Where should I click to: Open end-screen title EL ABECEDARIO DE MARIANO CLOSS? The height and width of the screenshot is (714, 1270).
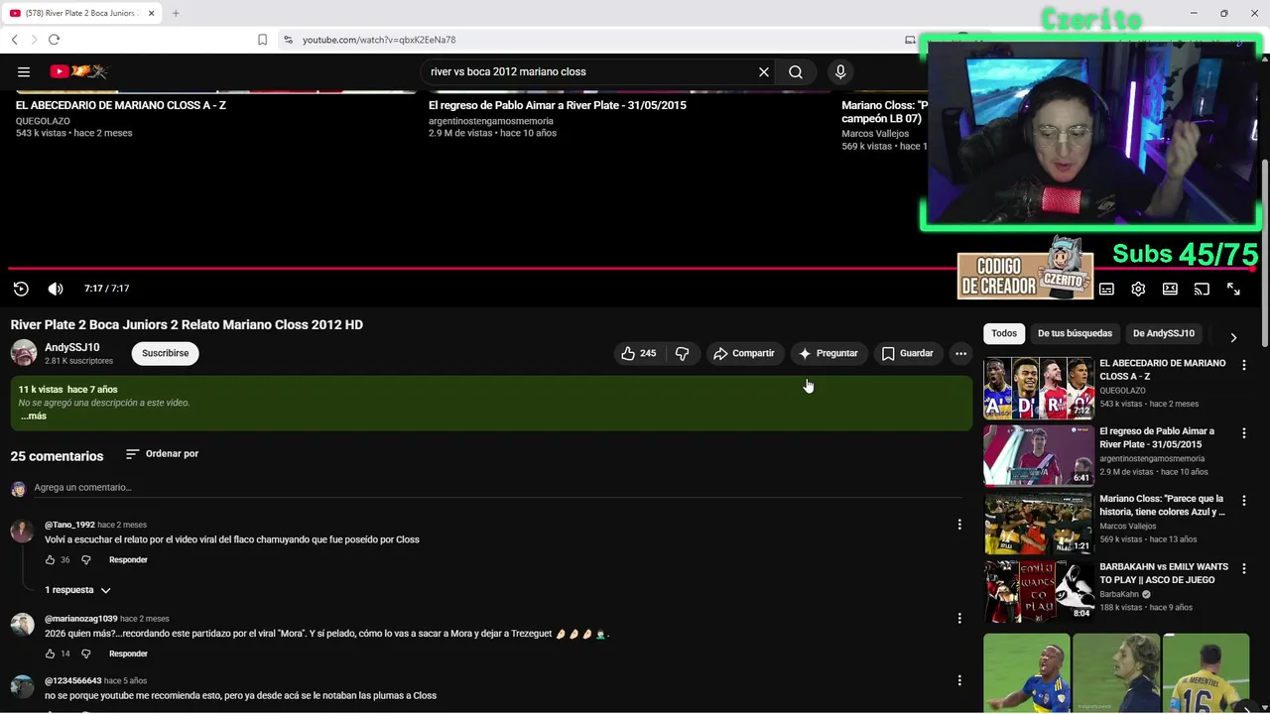121,105
